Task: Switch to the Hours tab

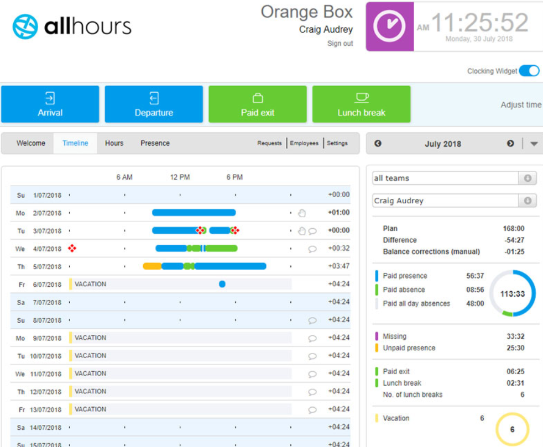Action: (114, 143)
